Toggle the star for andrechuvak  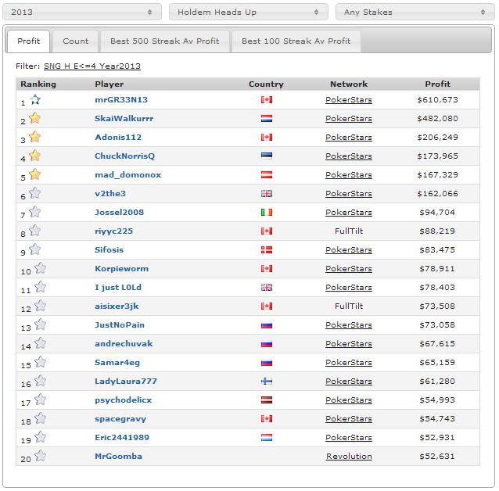[x=41, y=343]
